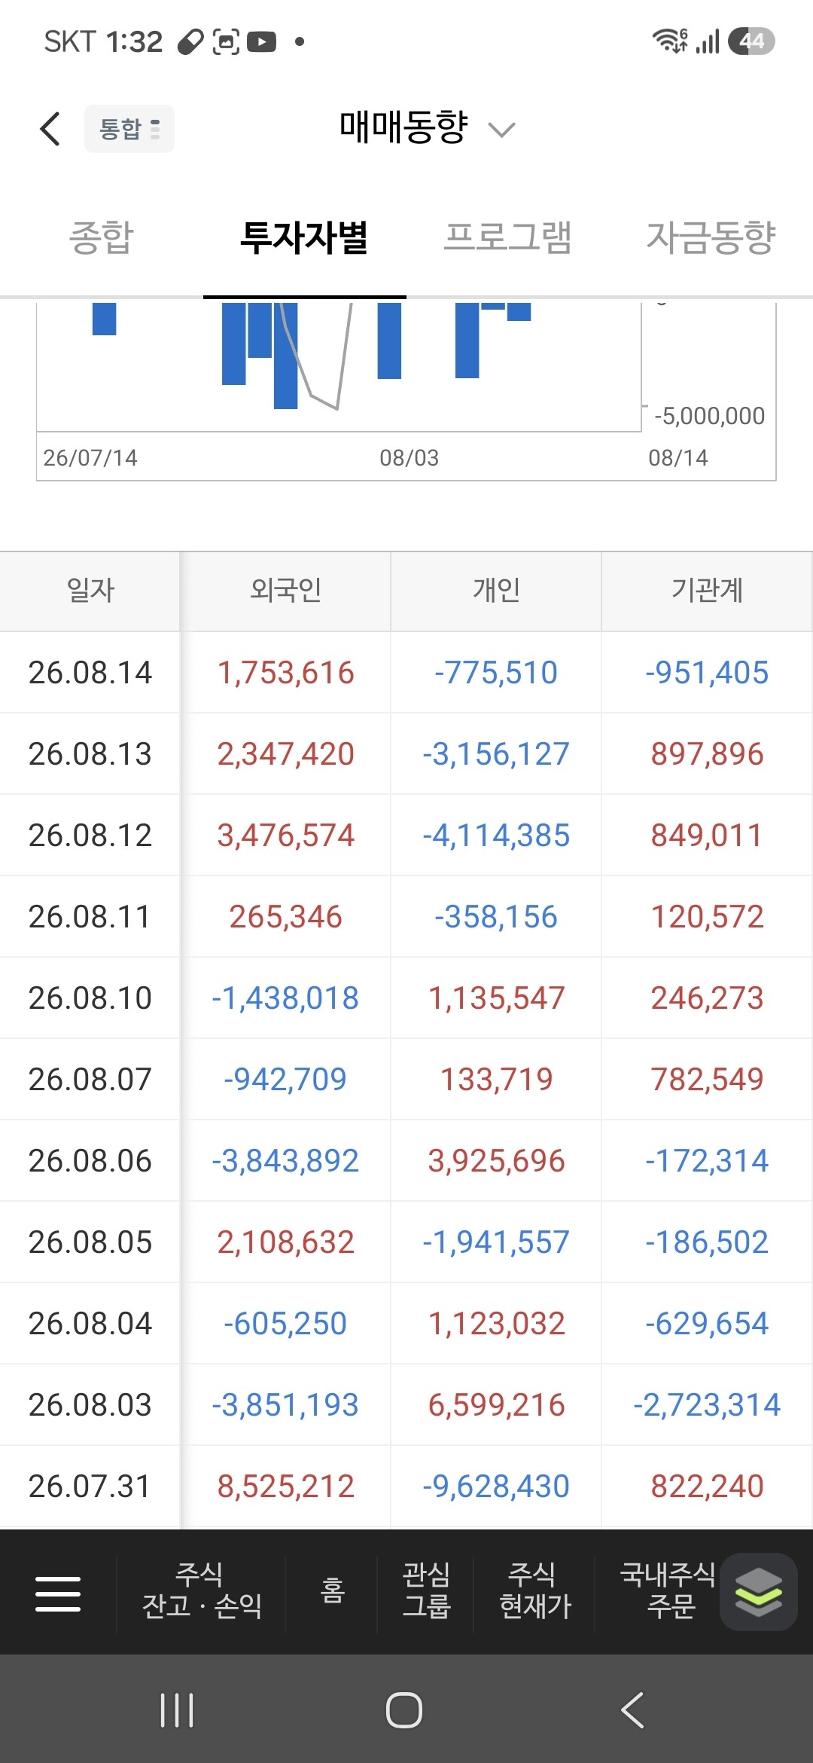813x1763 pixels.
Task: Tap the chevron next to 매매동향
Action: [x=501, y=130]
